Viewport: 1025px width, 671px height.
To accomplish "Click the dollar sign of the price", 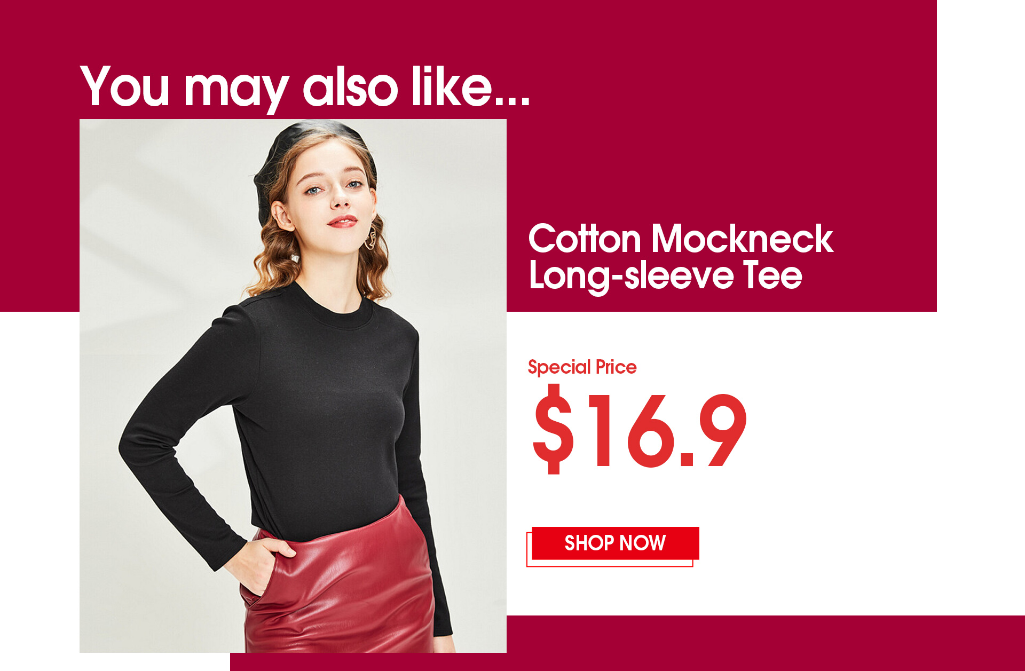I will (x=554, y=429).
